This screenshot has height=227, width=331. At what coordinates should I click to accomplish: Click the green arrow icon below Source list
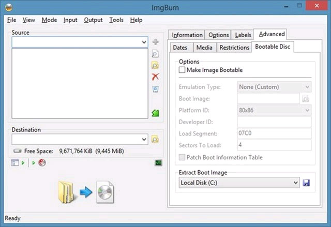click(x=155, y=113)
